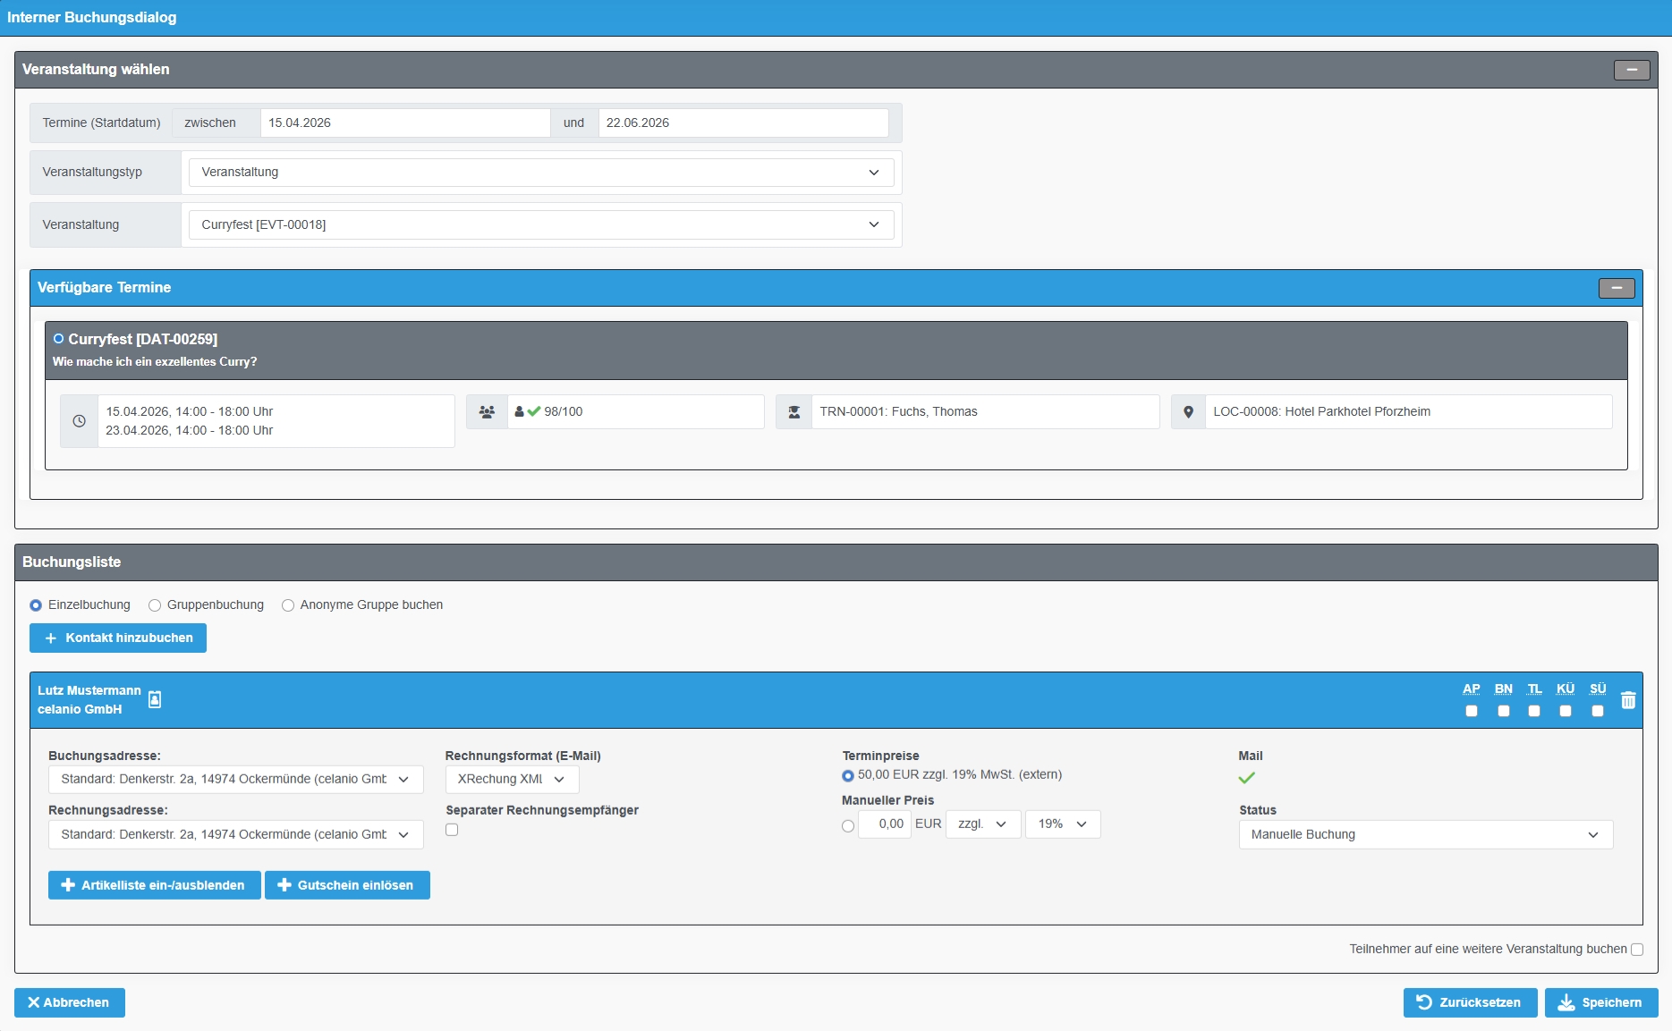Viewport: 1672px width, 1031px height.
Task: Click the KÜ column abbreviation label
Action: (x=1566, y=689)
